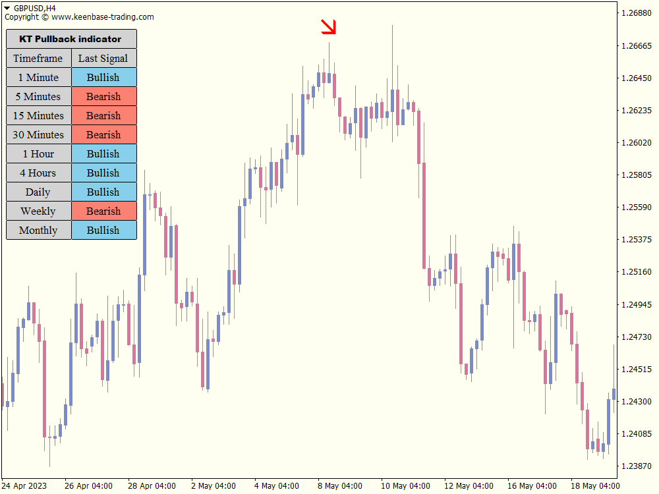Click the 1 Minute Bullish signal cell
The width and height of the screenshot is (659, 494).
[x=103, y=77]
